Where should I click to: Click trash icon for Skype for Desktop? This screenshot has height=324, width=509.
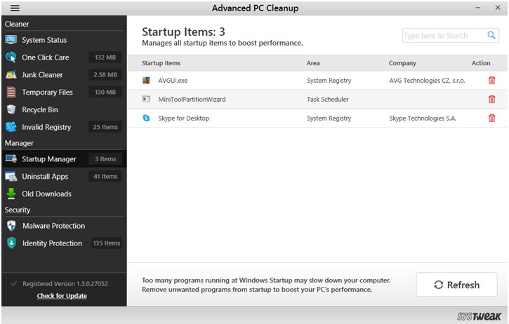click(491, 119)
